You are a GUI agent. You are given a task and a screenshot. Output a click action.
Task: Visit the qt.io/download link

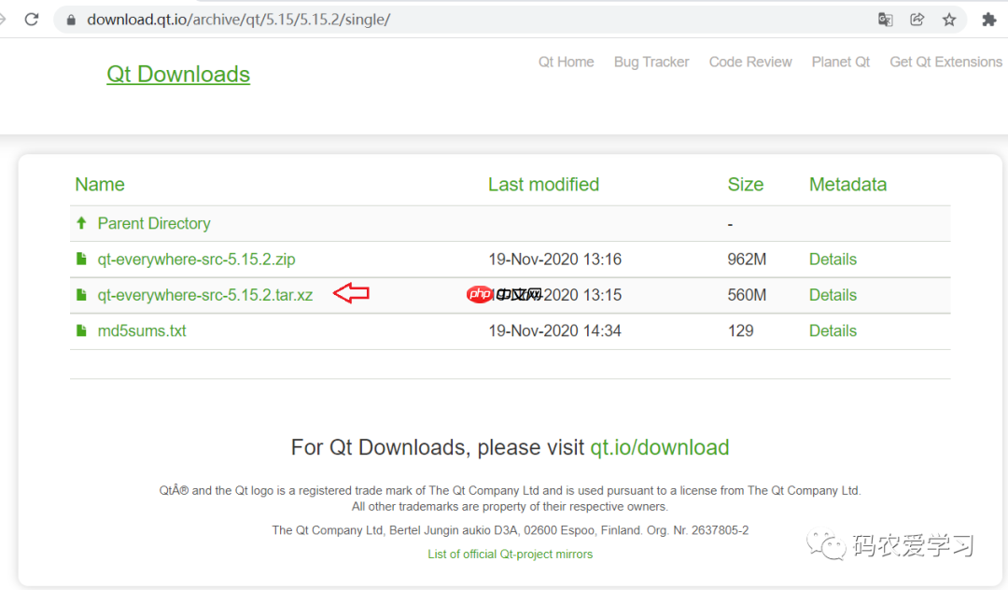tap(660, 447)
